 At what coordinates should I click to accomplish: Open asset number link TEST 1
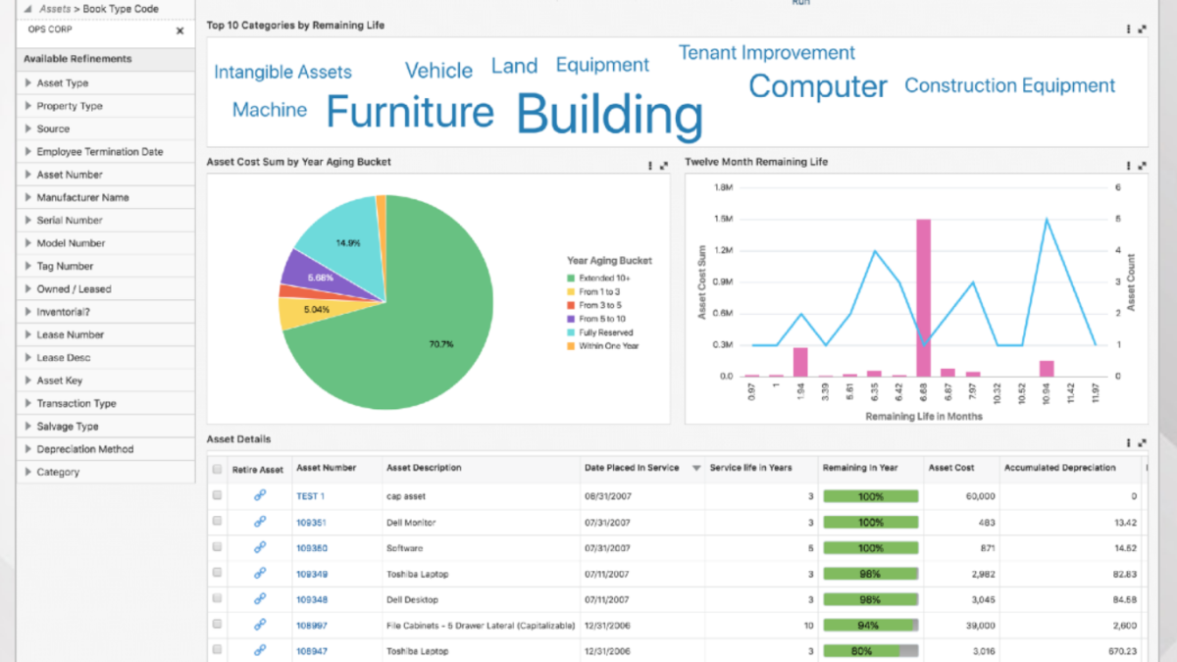point(310,496)
